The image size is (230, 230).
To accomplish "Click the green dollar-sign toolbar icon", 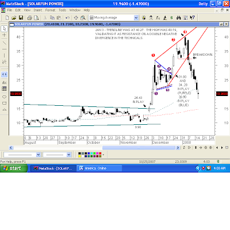I will (x=171, y=18).
